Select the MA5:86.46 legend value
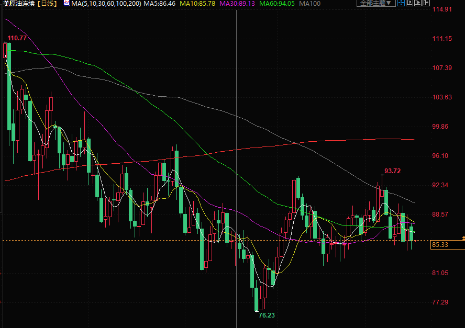The height and width of the screenshot is (328, 465). pyautogui.click(x=160, y=4)
